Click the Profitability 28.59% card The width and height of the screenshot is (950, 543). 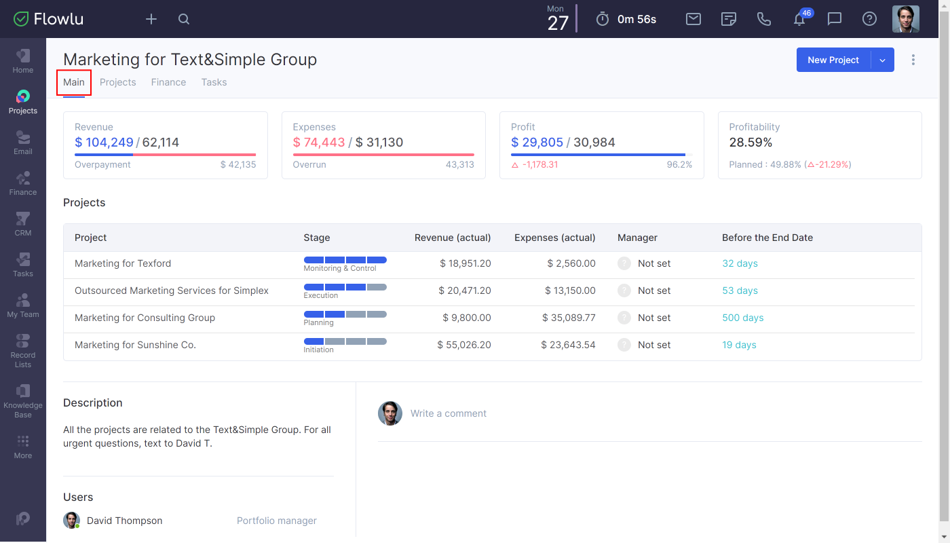(x=820, y=145)
